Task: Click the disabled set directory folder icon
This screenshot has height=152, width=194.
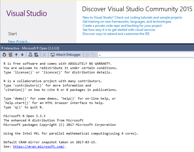Action: coord(94,55)
